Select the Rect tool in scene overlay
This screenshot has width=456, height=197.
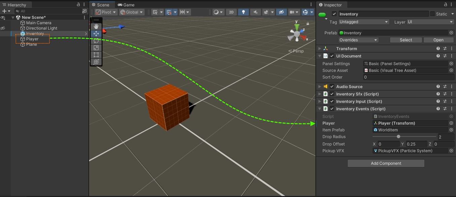point(96,55)
